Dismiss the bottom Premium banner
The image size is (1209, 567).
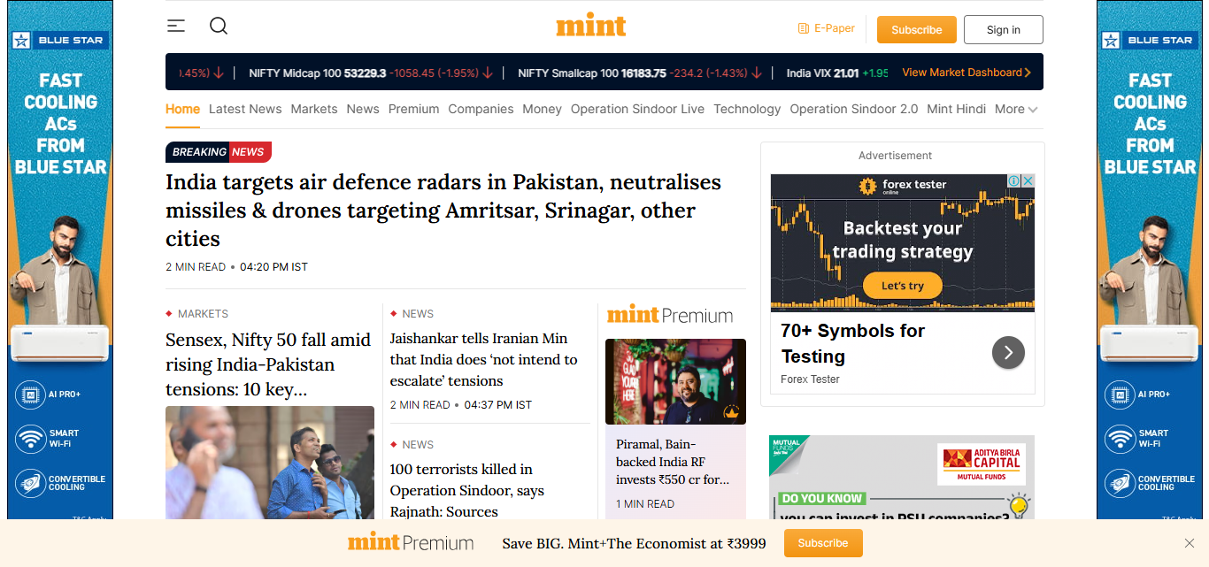(1190, 543)
